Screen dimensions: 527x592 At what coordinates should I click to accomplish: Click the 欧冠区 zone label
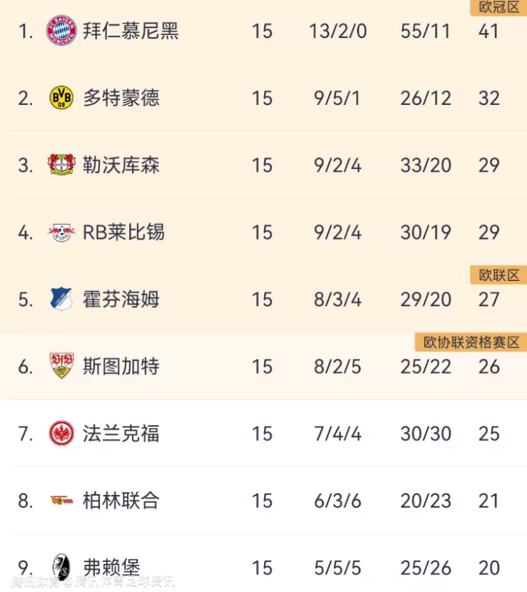[498, 7]
